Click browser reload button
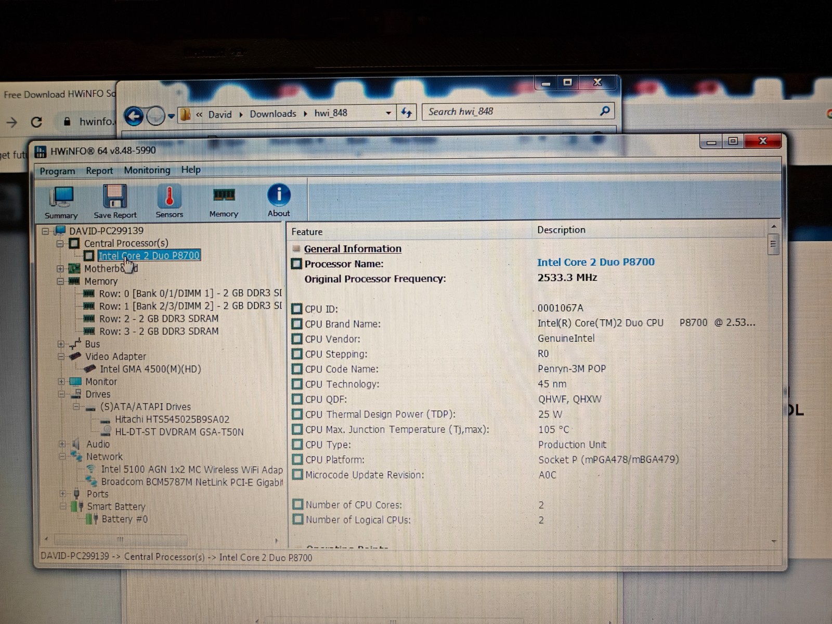This screenshot has width=832, height=624. point(36,122)
